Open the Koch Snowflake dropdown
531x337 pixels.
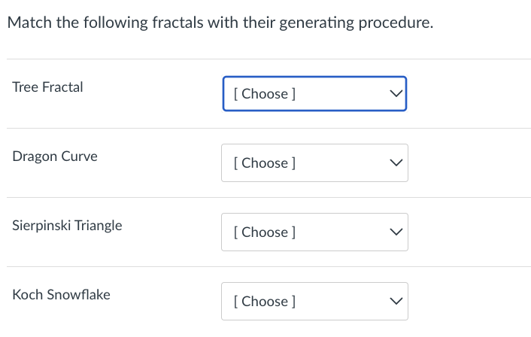(x=314, y=302)
